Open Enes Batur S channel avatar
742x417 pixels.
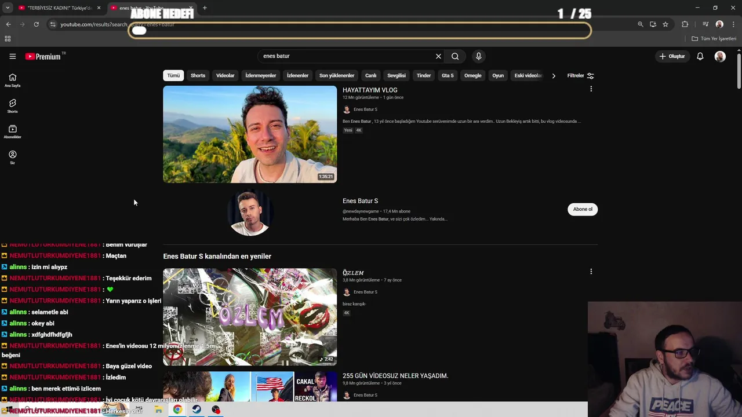250,213
